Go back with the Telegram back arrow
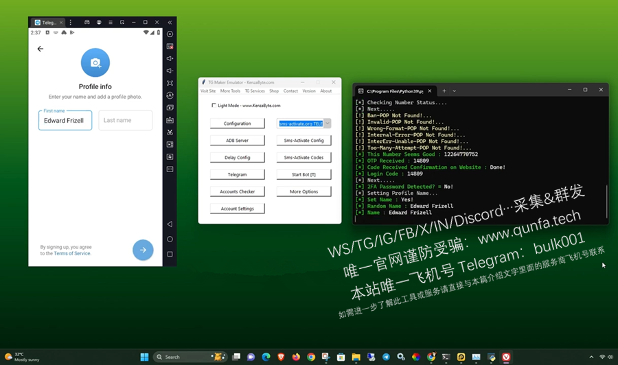 coord(41,49)
